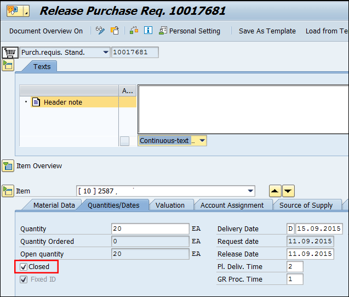Screen dimensions: 349x297
Task: Click the blue information icon in toolbar
Action: coord(147,31)
